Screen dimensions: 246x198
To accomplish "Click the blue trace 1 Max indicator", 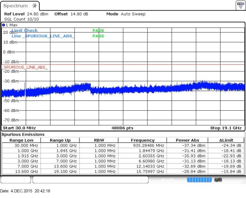I will (3, 25).
